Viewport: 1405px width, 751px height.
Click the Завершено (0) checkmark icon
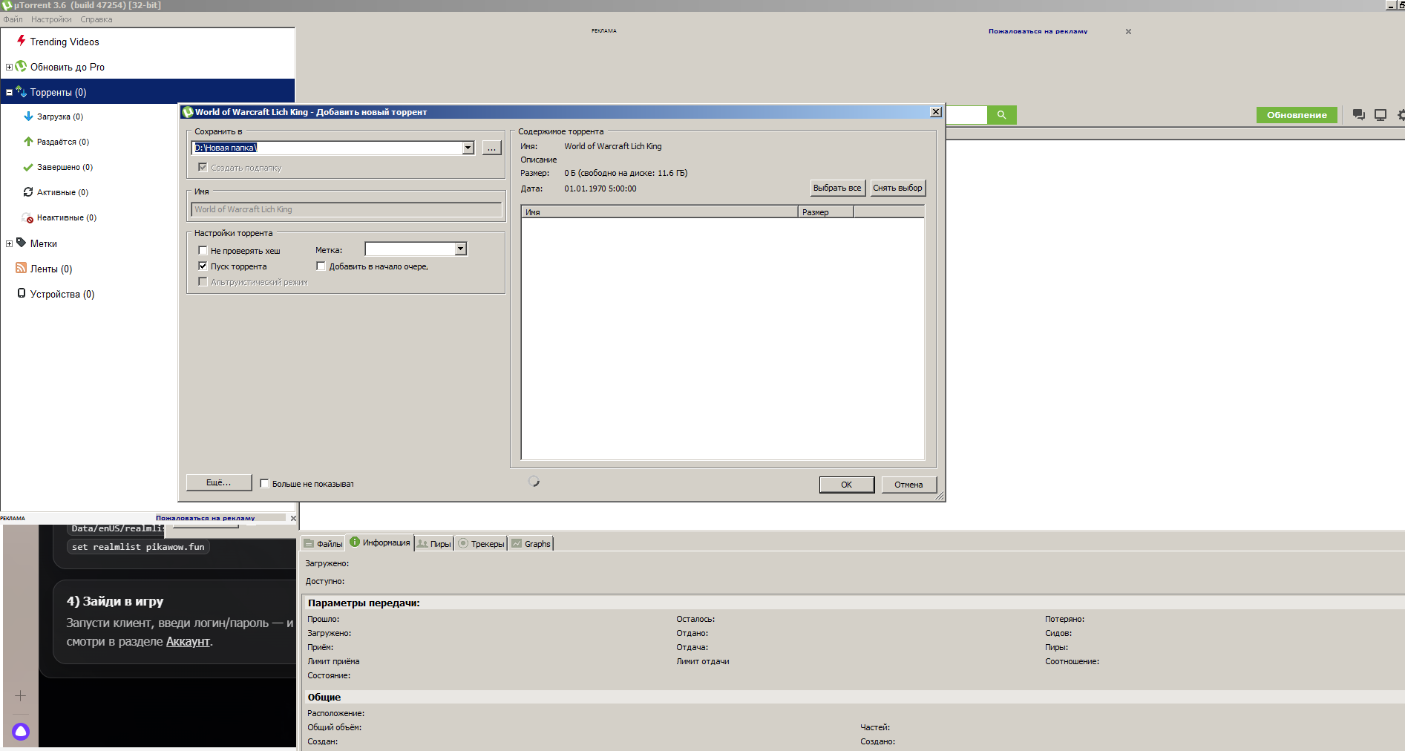coord(28,167)
